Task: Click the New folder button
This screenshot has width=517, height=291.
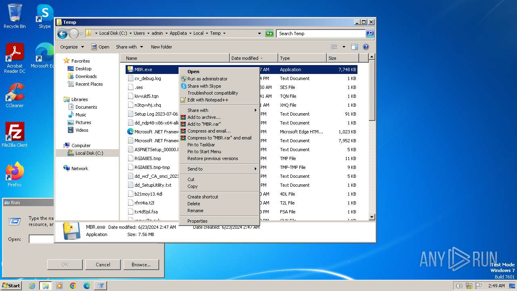Action: (162, 47)
